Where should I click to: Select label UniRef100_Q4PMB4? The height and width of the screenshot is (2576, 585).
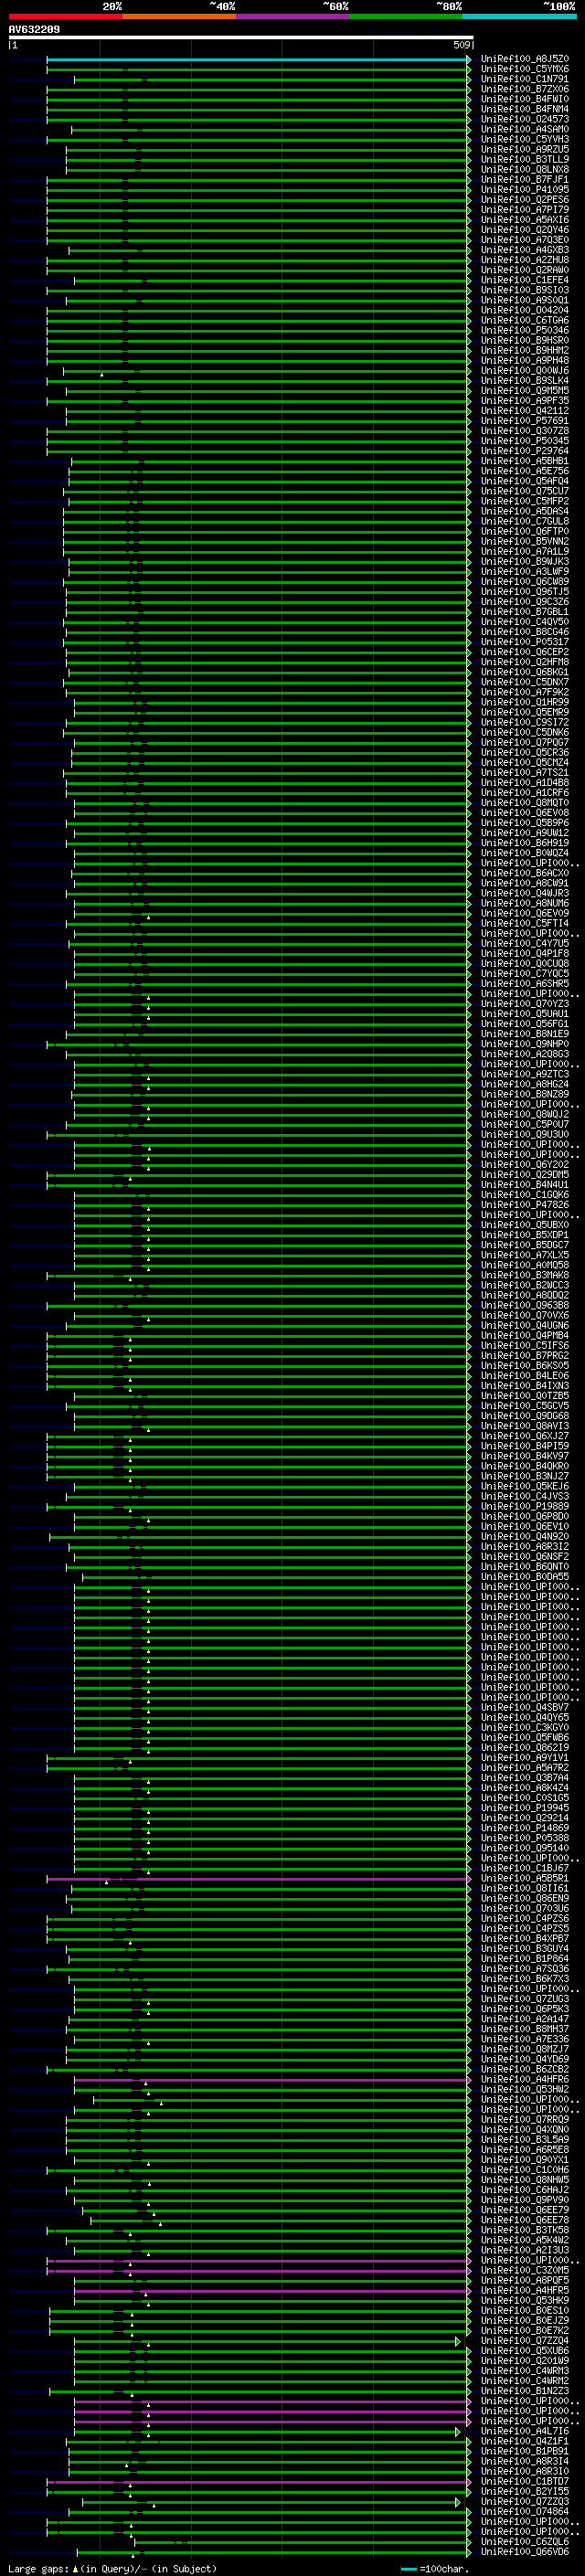pos(525,1335)
